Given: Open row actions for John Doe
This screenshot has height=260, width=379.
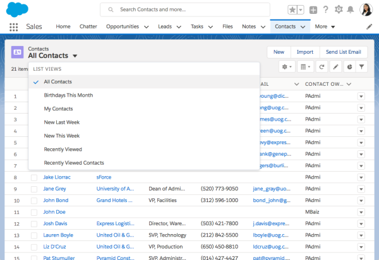Looking at the screenshot, I should pyautogui.click(x=361, y=213).
